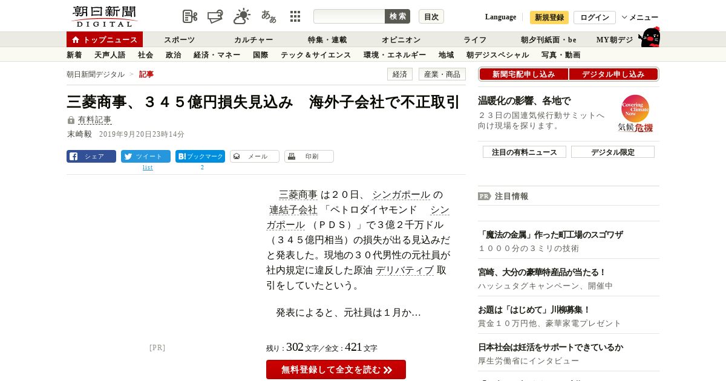Click デリバティブ keyword link
Image resolution: width=726 pixels, height=381 pixels.
click(x=405, y=270)
